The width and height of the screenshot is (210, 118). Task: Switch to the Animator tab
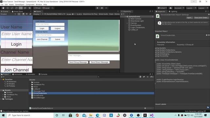pyautogui.click(x=31, y=74)
